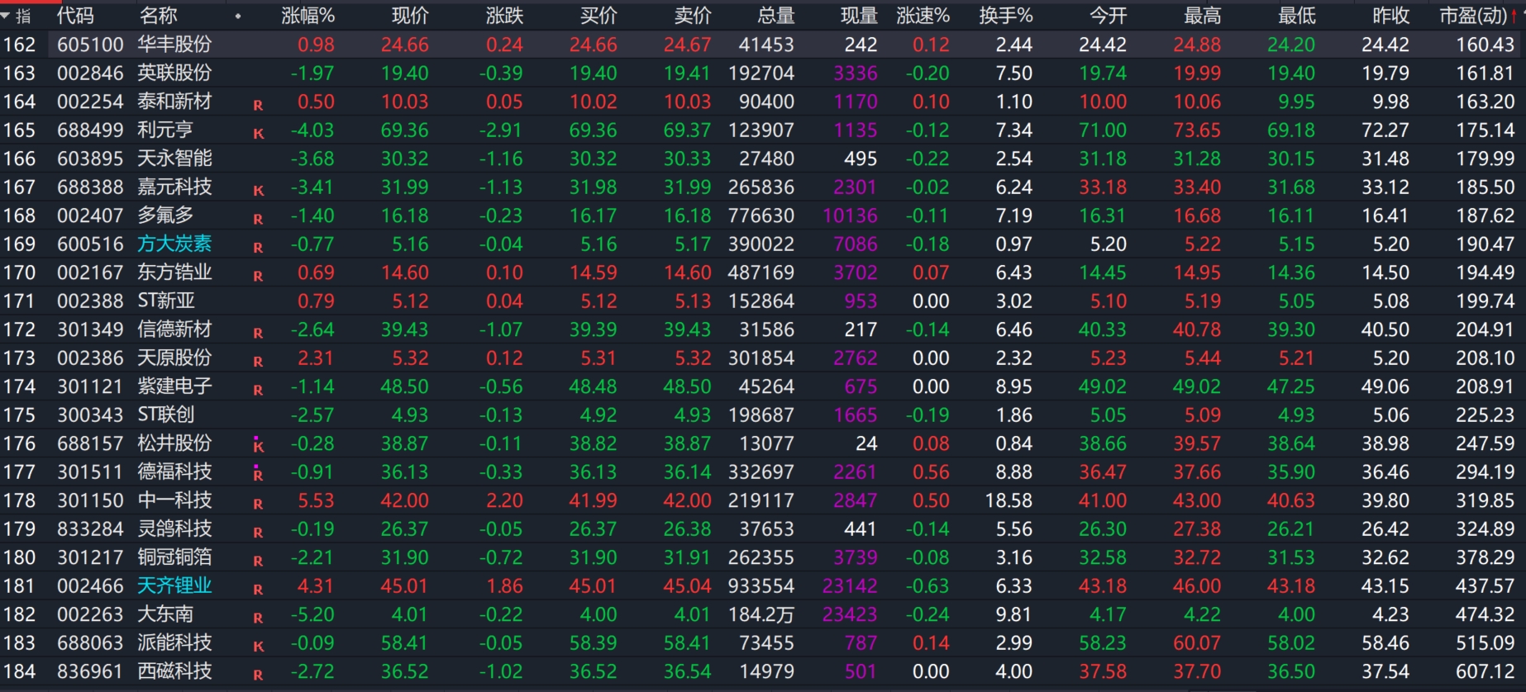Click stock code 605100
Screen dimensions: 1526x692
90,45
